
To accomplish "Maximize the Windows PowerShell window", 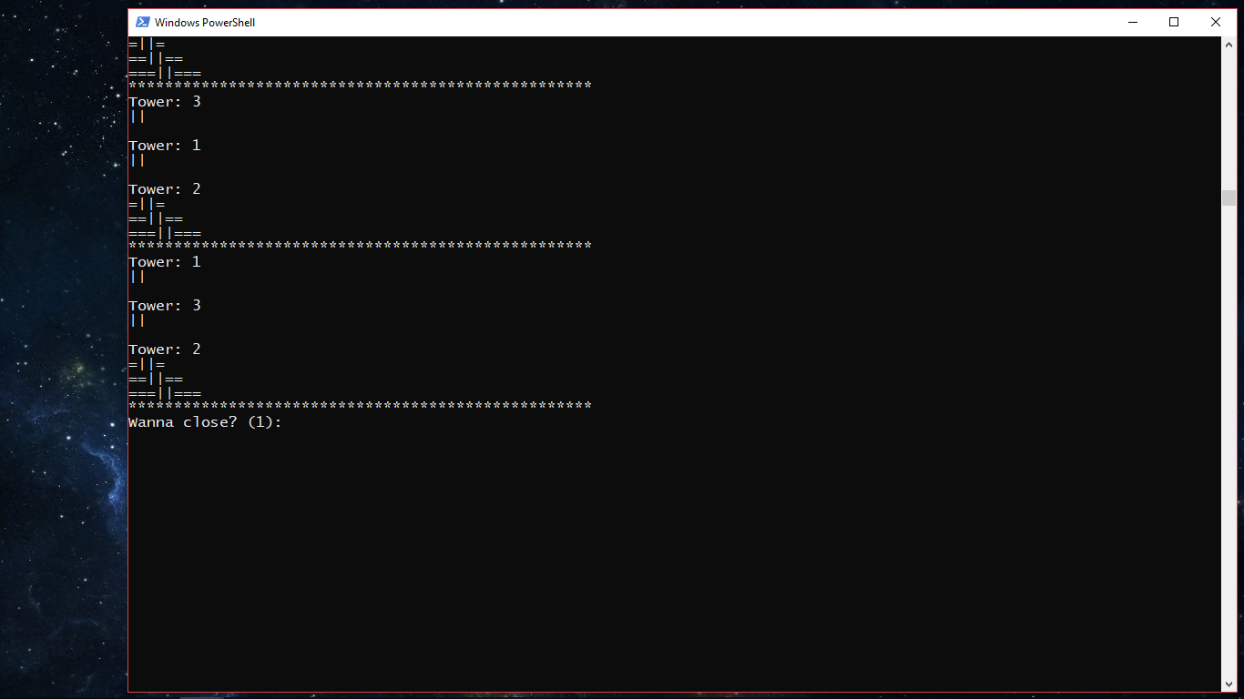I will (x=1174, y=22).
